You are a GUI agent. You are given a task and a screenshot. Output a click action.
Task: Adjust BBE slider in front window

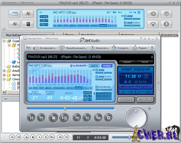coord(104,73)
